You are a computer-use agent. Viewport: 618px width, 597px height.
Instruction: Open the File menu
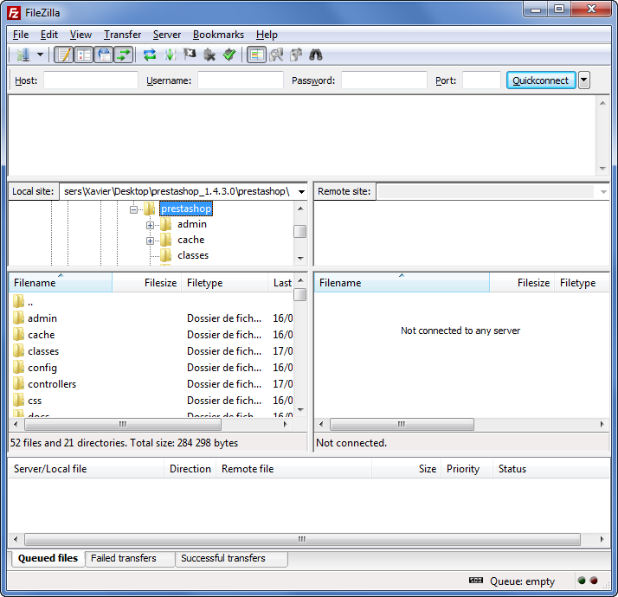point(21,35)
